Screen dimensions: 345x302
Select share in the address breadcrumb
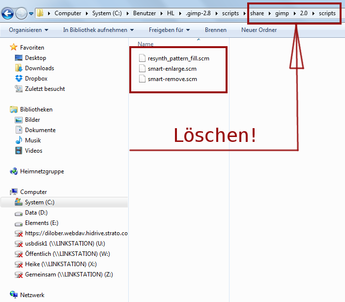click(x=257, y=13)
